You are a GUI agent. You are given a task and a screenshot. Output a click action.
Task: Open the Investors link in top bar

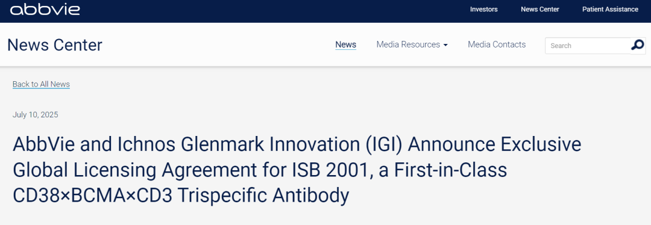click(x=483, y=10)
